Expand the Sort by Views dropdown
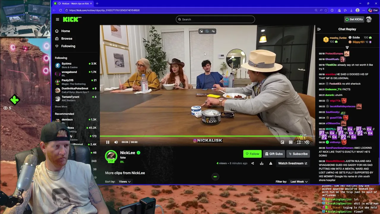This screenshot has height=214, width=380. (125, 182)
